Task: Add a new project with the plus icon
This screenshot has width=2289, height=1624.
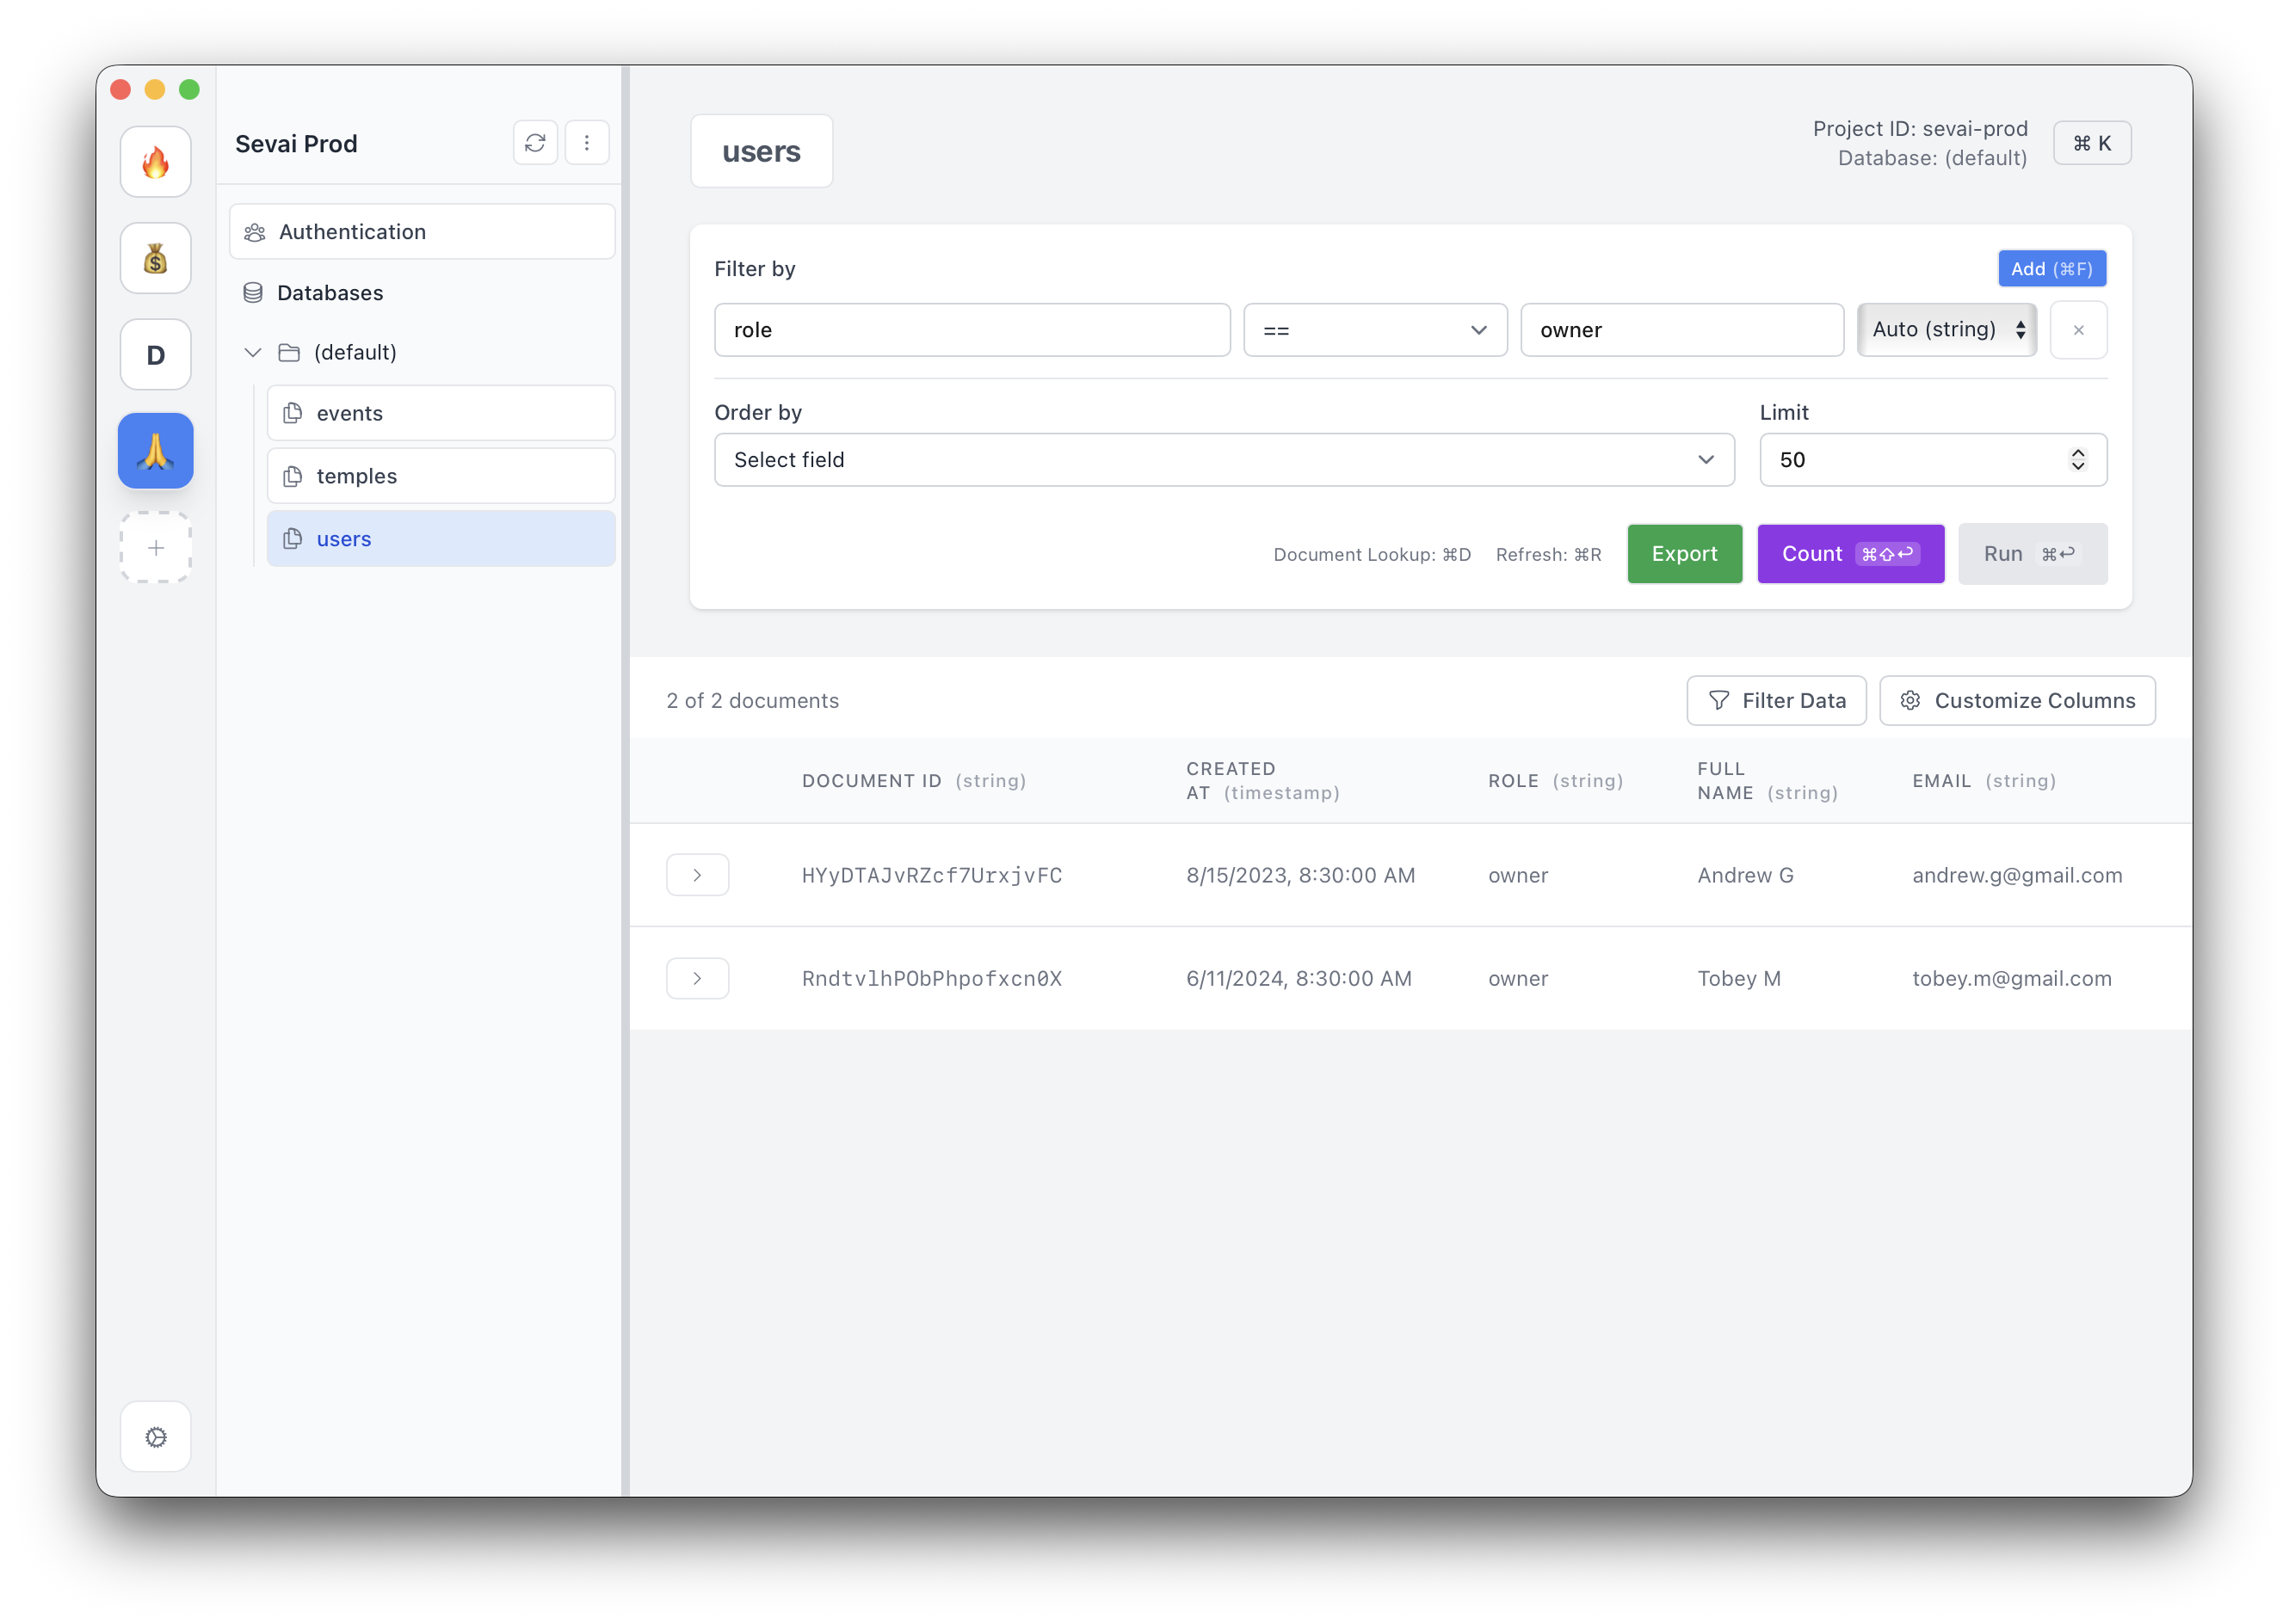Action: pyautogui.click(x=155, y=547)
